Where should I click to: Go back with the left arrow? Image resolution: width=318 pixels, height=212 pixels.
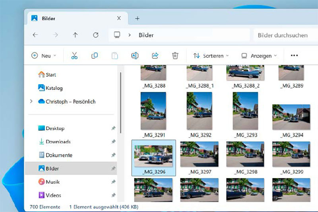coord(35,35)
